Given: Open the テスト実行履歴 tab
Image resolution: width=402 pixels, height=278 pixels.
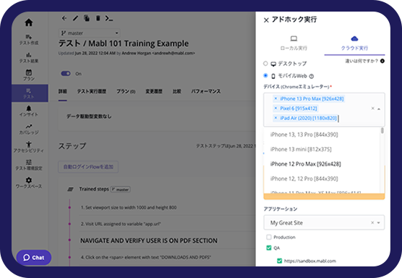Looking at the screenshot, I should point(92,91).
